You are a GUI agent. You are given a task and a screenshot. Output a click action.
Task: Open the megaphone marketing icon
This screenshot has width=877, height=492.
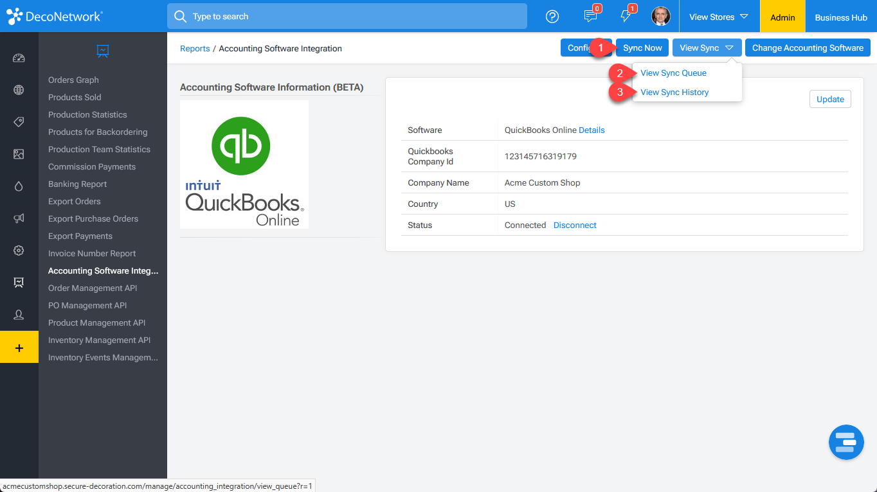click(x=19, y=218)
